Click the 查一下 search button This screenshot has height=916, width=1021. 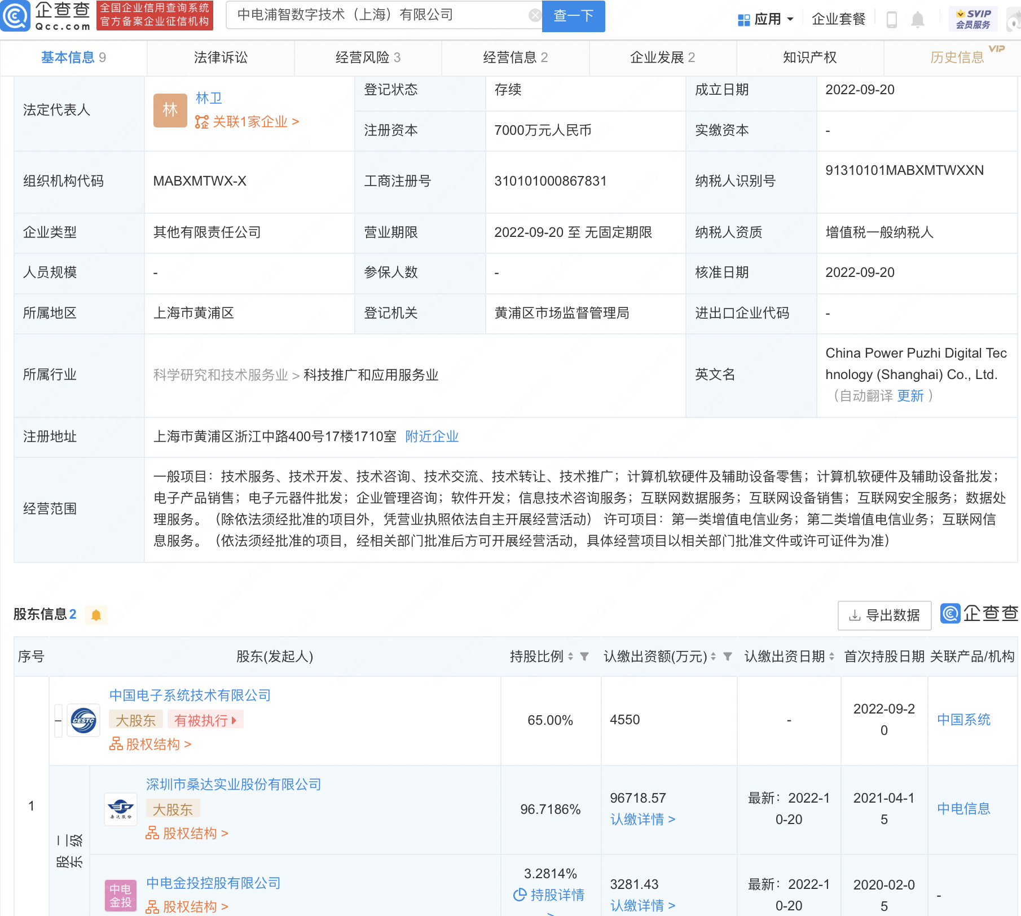573,16
